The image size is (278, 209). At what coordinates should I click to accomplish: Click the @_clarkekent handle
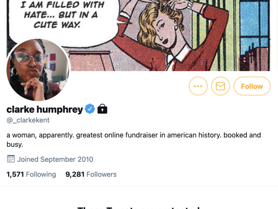[x=28, y=120]
